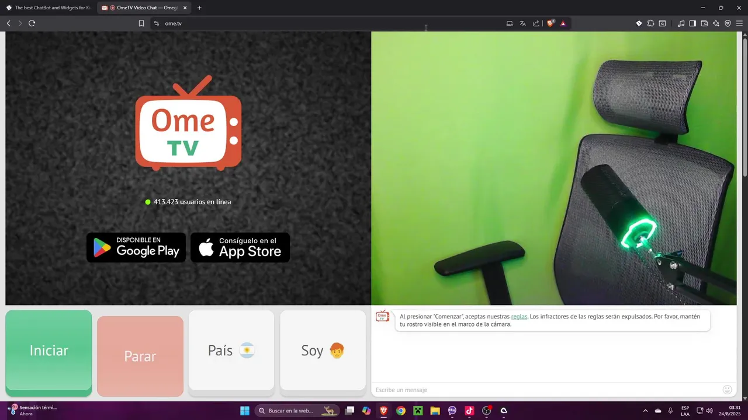Follow the reglas link in chat notice

pyautogui.click(x=519, y=316)
